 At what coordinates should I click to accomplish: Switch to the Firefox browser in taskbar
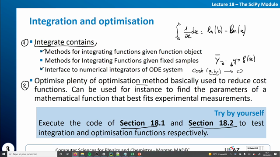click(x=75, y=154)
